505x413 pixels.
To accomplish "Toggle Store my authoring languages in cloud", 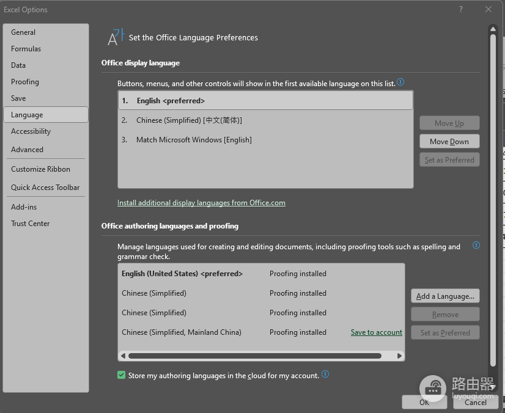I will coord(122,375).
